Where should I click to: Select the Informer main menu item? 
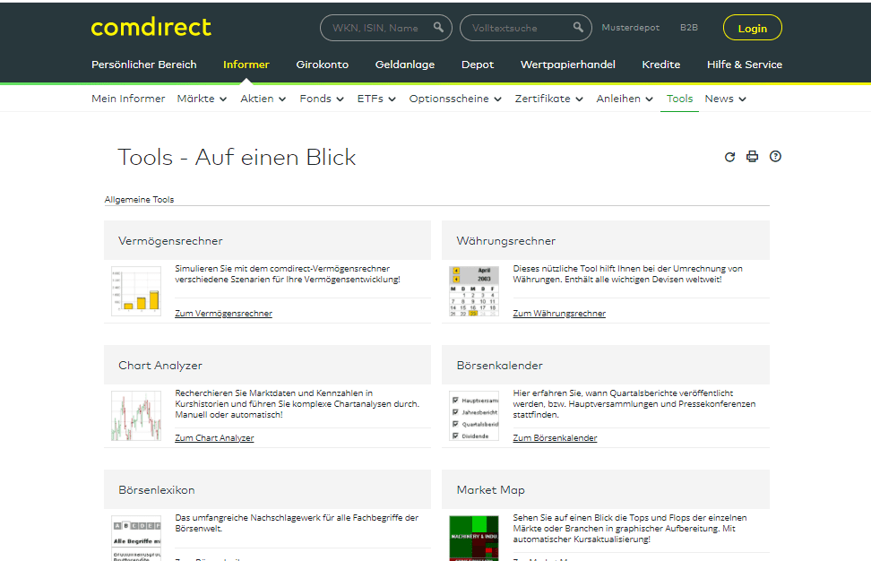(246, 65)
